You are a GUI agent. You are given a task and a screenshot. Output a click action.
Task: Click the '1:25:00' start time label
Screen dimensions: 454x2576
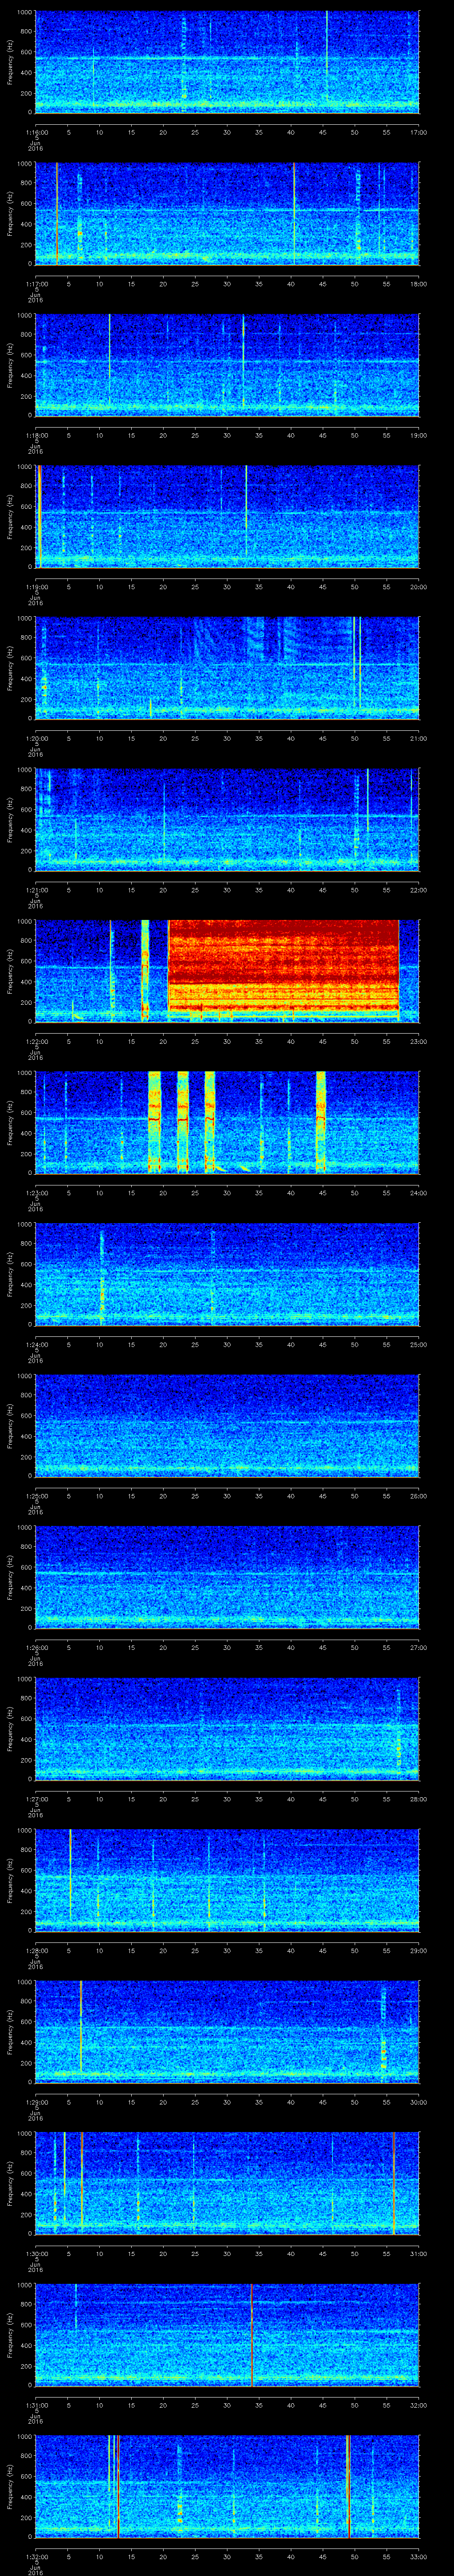click(x=37, y=1496)
